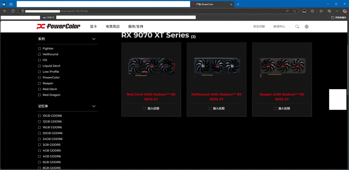Check the 10GB GDDR6 memory filter
This screenshot has width=349, height=170.
coord(40,116)
